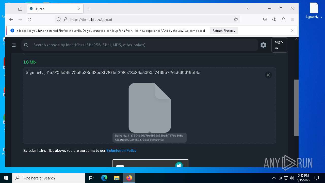Click the 1.8 Mb file size text
The height and width of the screenshot is (183, 325).
(x=29, y=62)
